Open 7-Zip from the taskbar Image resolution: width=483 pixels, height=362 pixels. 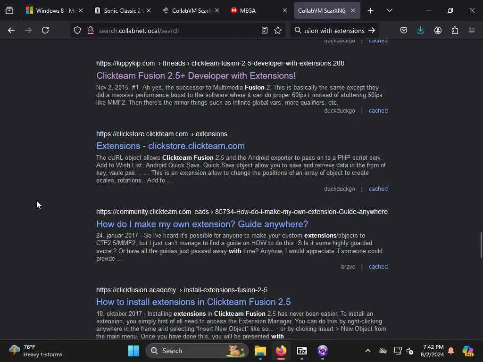(301, 351)
